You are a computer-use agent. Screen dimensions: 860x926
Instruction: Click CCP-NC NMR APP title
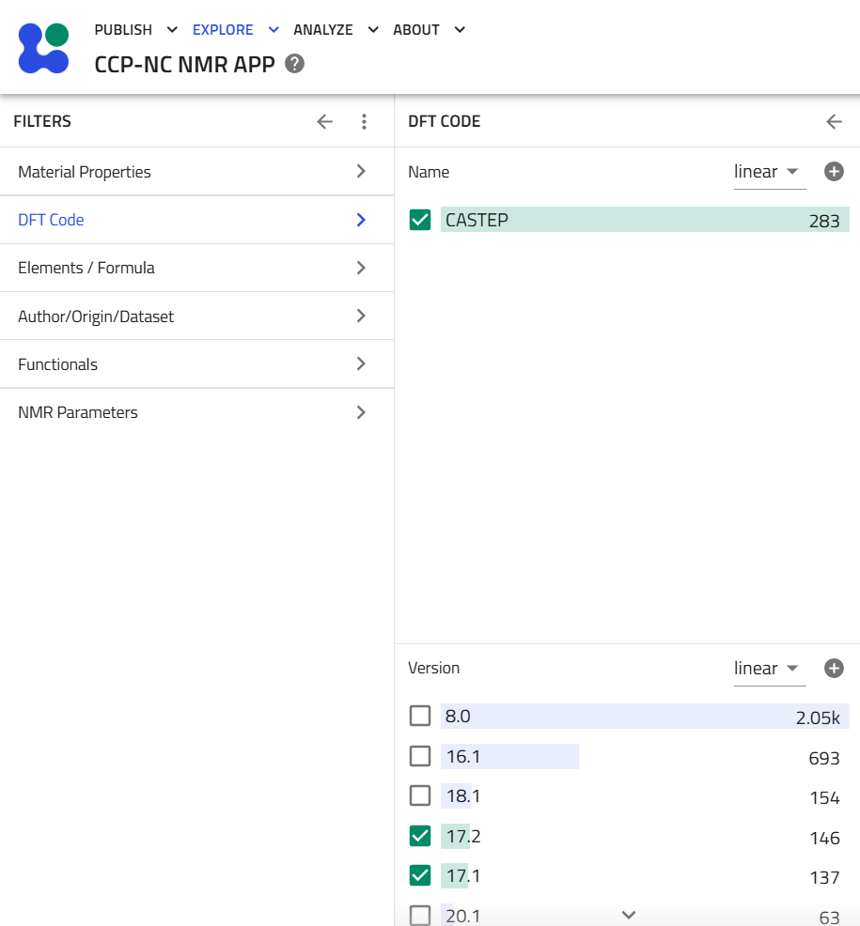click(184, 65)
